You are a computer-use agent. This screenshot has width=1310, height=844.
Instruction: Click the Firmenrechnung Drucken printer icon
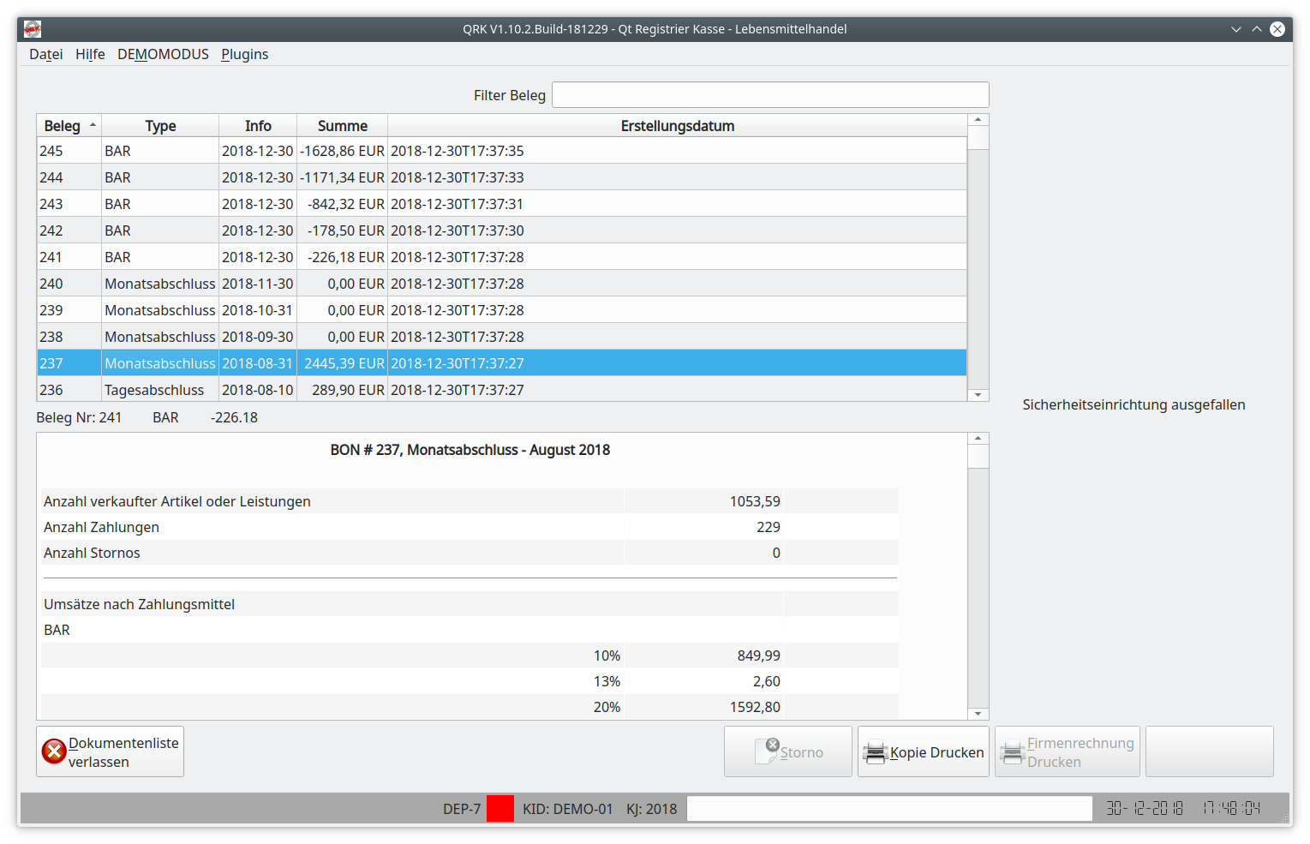pos(1013,753)
